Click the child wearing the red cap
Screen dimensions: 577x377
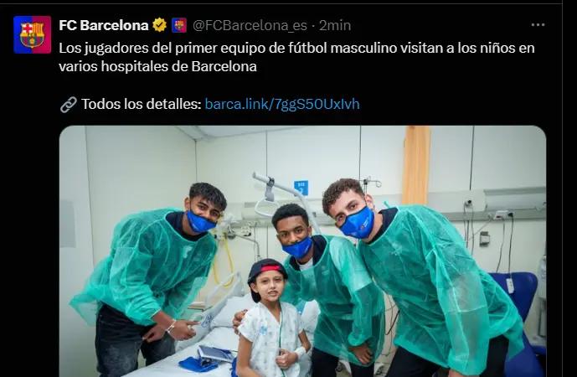point(271,318)
